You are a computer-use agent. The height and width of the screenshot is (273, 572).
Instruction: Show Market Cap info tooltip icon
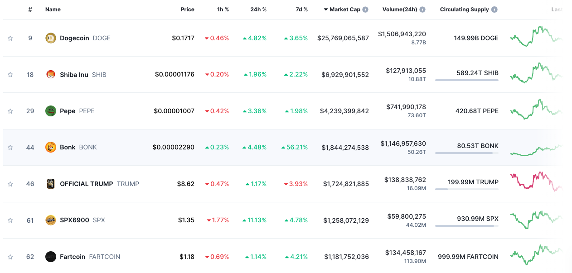(x=365, y=10)
